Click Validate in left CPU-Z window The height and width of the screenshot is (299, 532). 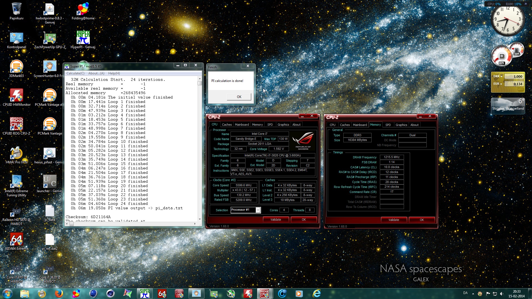click(x=276, y=220)
